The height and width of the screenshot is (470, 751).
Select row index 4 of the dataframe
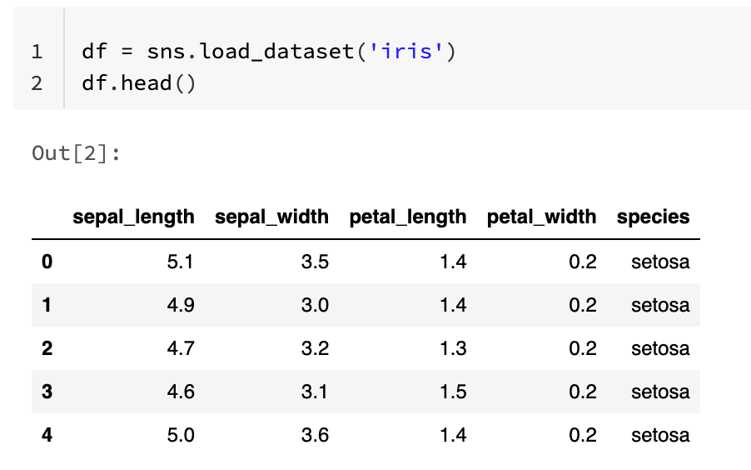click(47, 435)
